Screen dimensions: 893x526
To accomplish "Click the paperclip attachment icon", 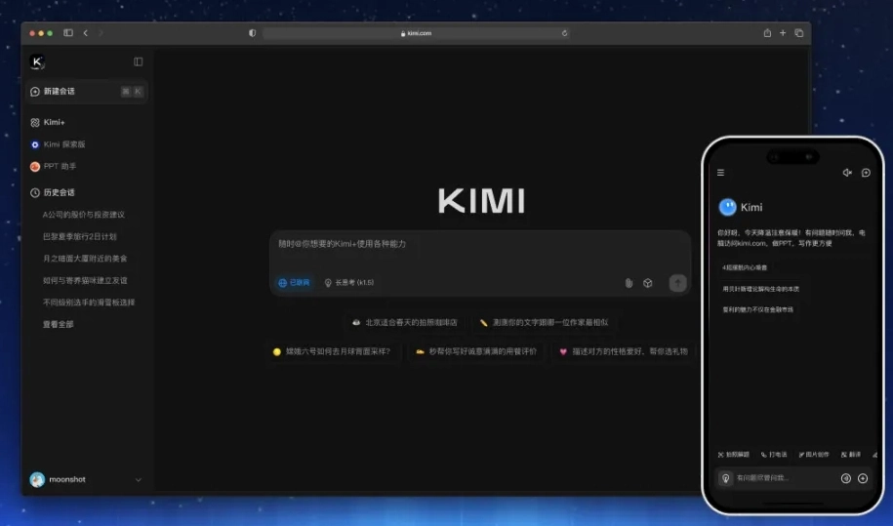I will [x=629, y=283].
